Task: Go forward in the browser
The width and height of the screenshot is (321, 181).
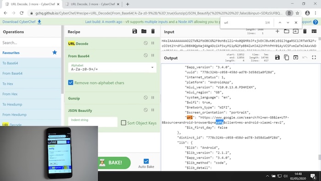Action: (13, 13)
